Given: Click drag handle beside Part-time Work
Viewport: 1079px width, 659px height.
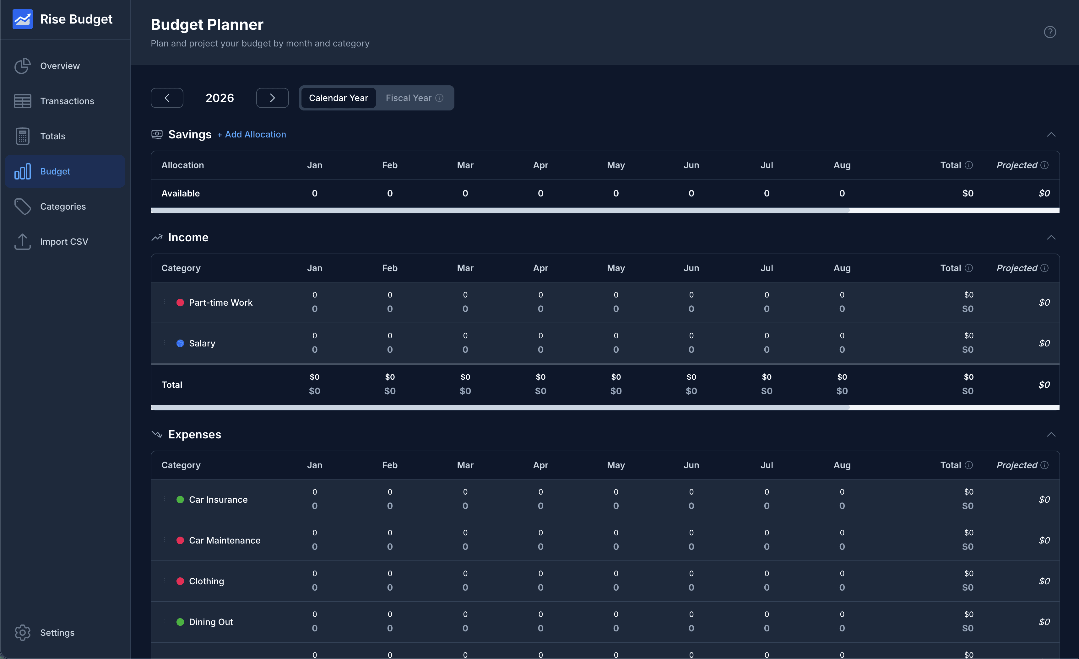Looking at the screenshot, I should click(166, 302).
